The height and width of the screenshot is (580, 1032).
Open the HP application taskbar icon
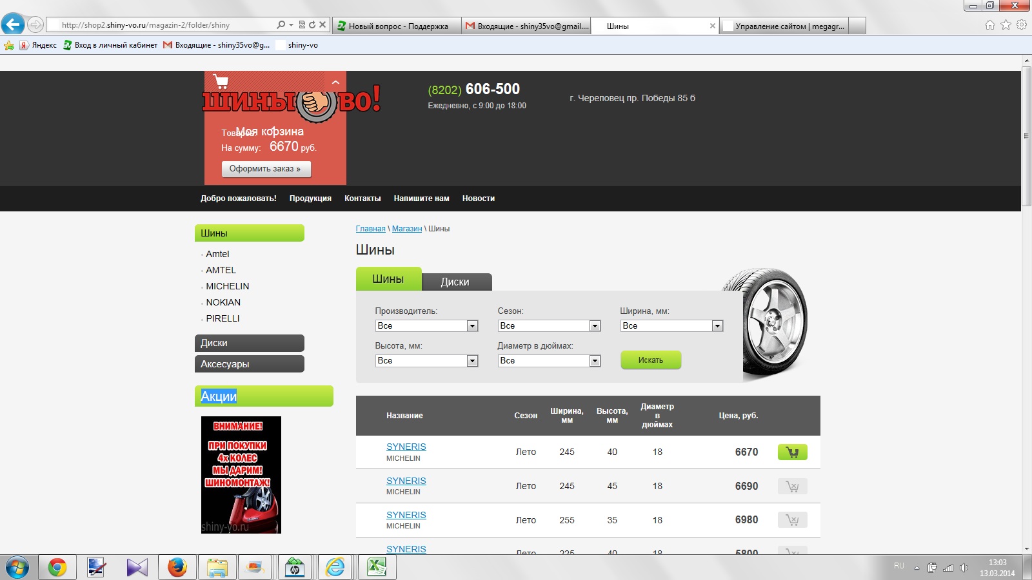point(295,568)
